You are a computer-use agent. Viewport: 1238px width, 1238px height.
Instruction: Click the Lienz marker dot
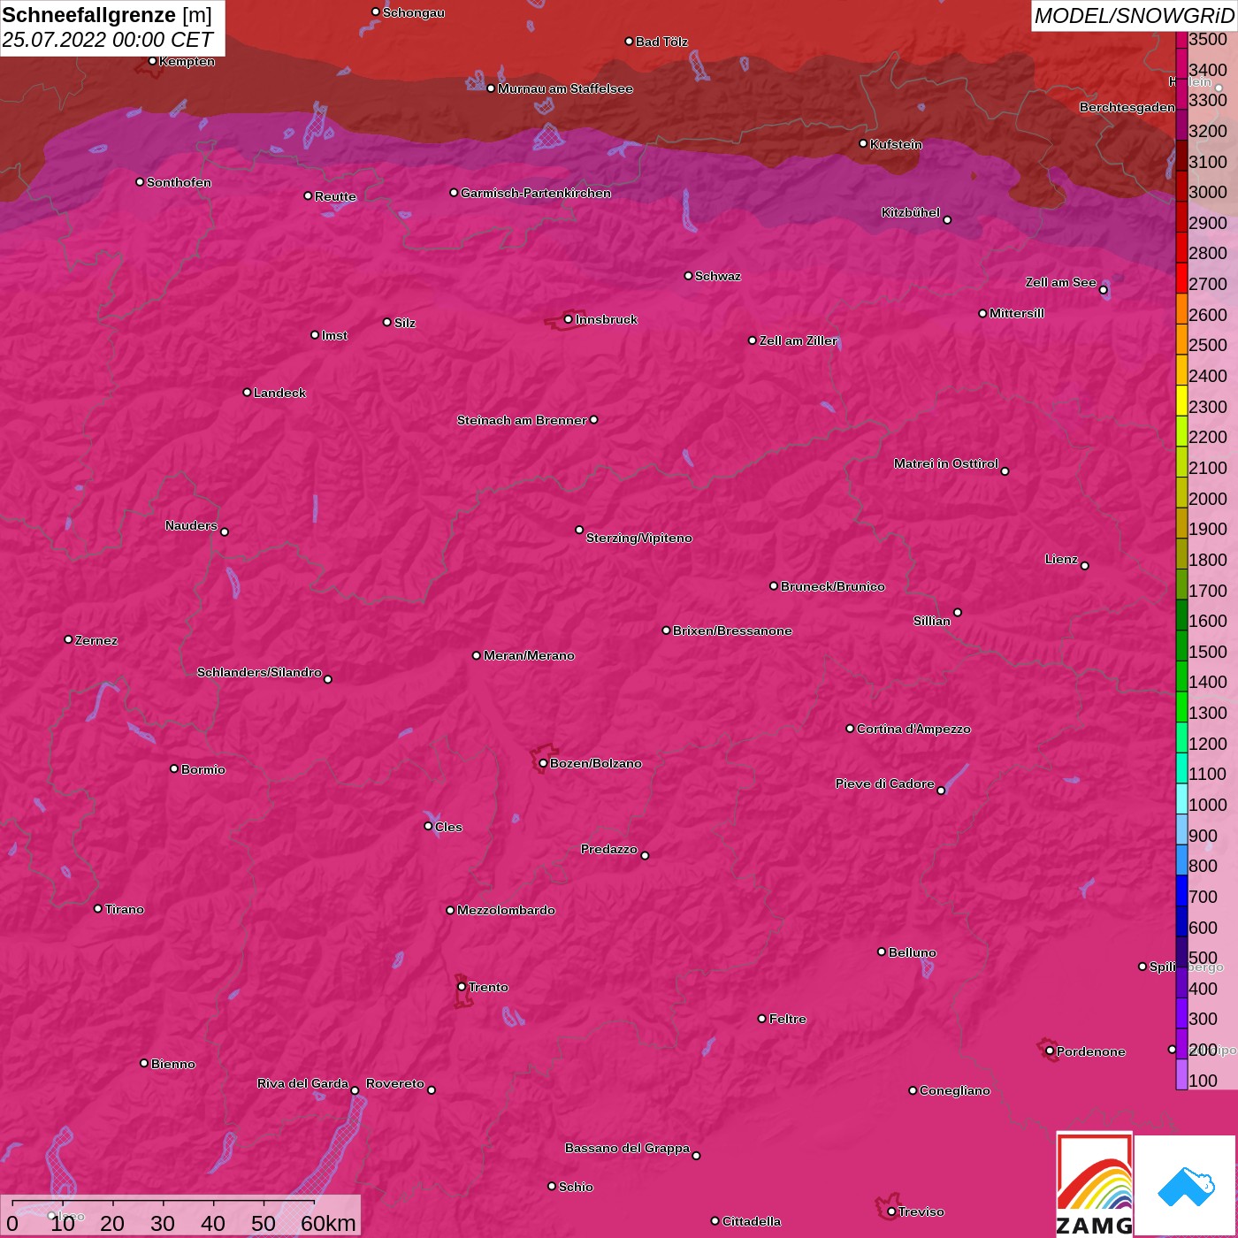(x=1085, y=565)
